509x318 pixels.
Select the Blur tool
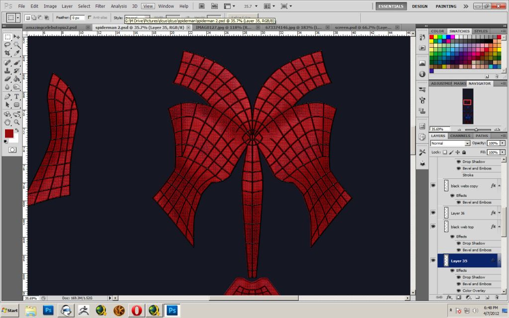click(7, 86)
